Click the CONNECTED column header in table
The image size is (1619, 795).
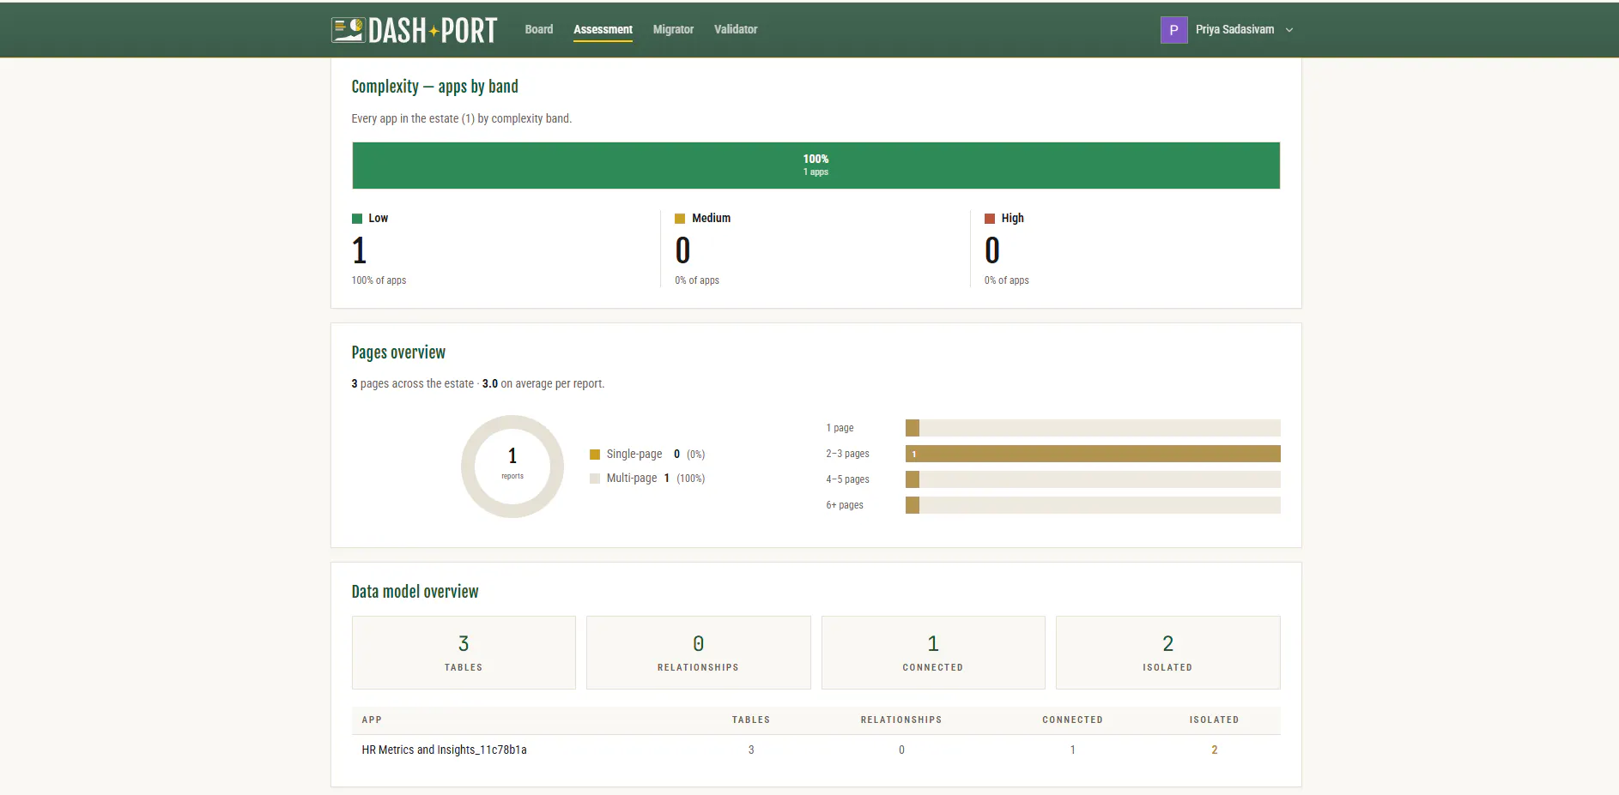[x=1072, y=720]
